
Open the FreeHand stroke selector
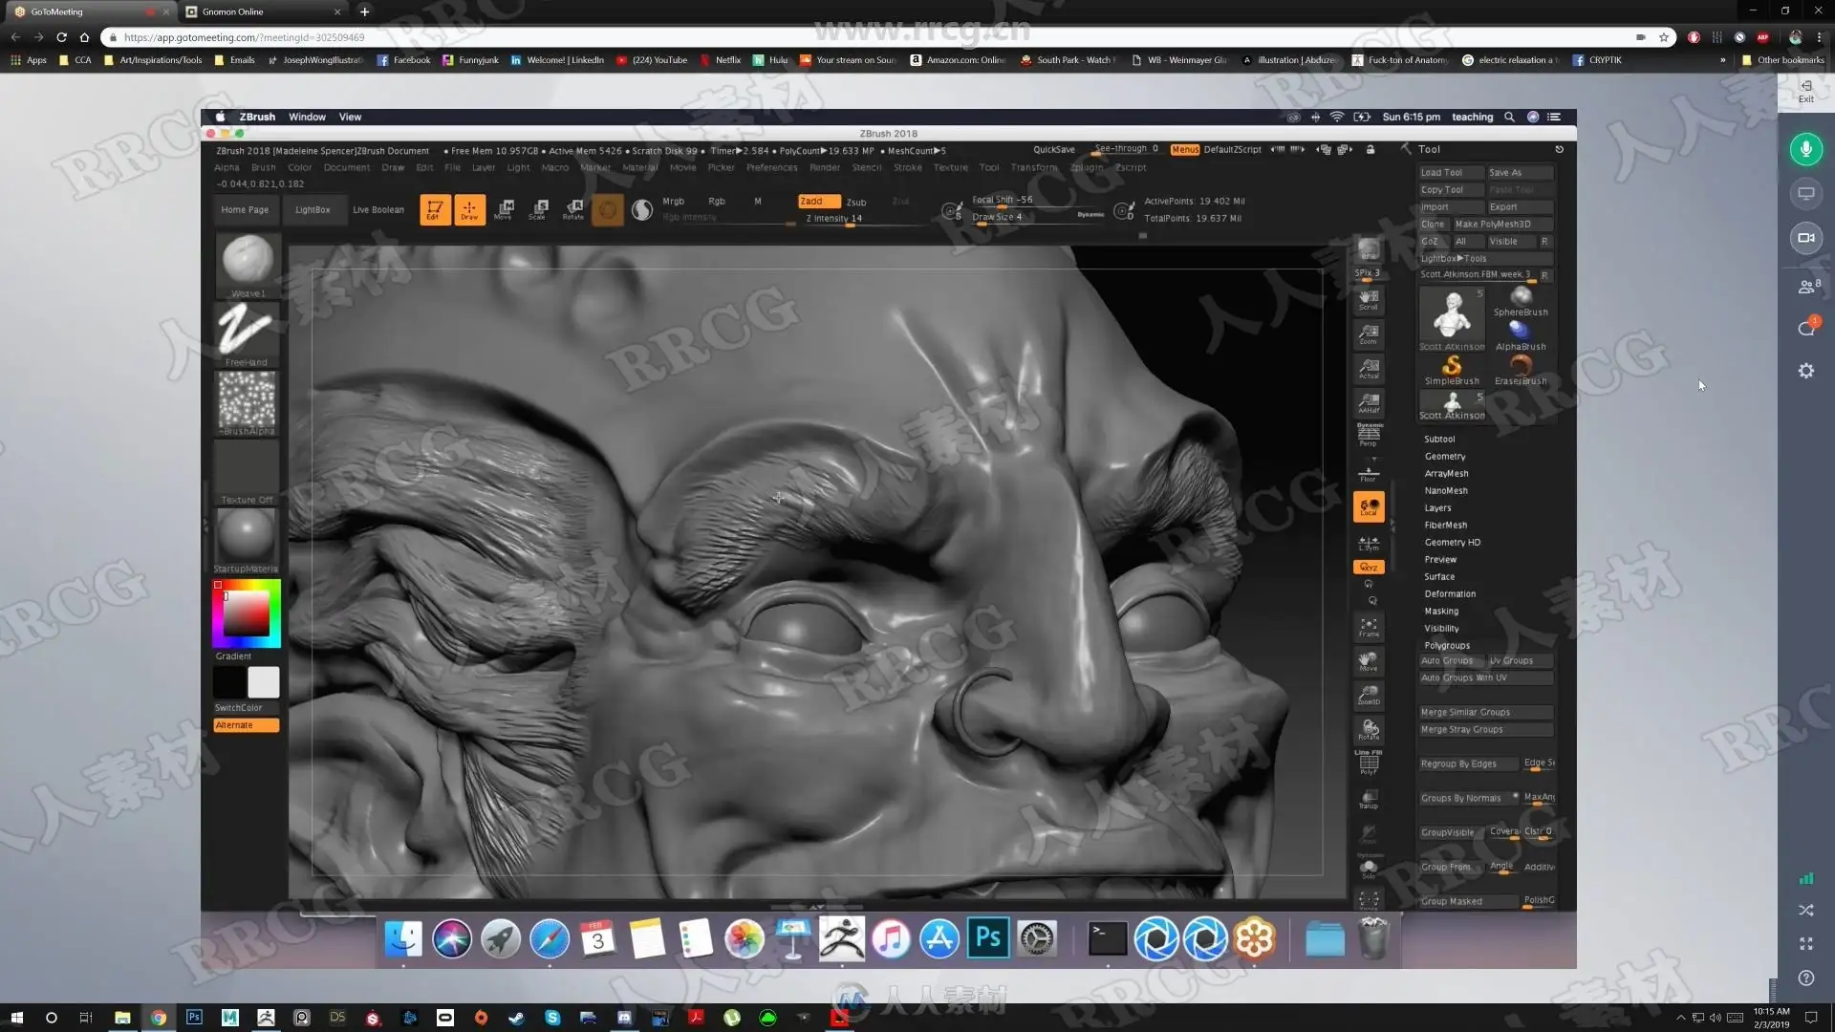point(246,332)
